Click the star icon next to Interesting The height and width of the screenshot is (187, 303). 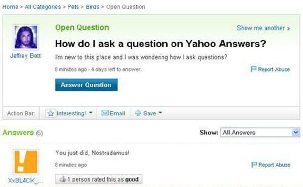tap(51, 113)
